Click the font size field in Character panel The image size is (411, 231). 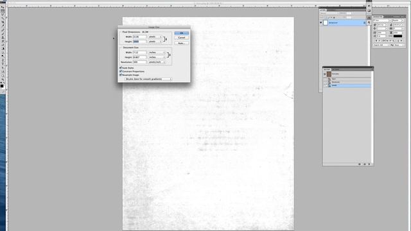(x=381, y=25)
